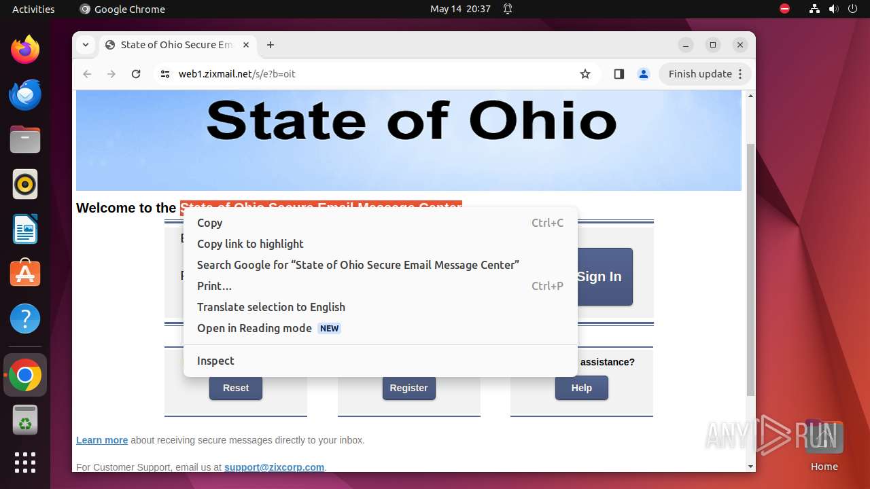This screenshot has height=489, width=870.
Task: Open Ubuntu Software store icon
Action: point(25,274)
